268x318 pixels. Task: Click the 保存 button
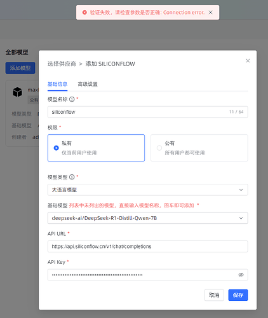click(238, 295)
